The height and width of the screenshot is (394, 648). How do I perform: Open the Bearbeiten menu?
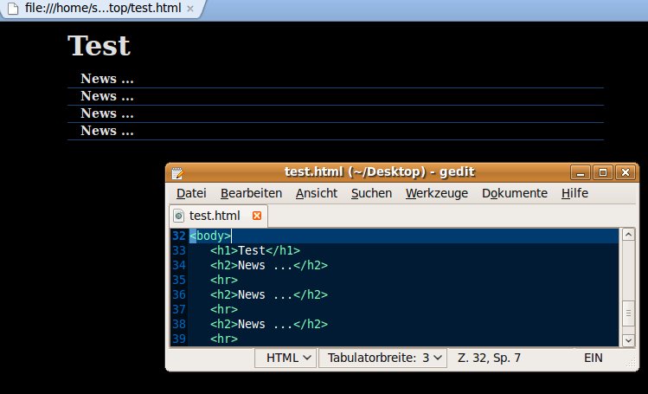[251, 193]
